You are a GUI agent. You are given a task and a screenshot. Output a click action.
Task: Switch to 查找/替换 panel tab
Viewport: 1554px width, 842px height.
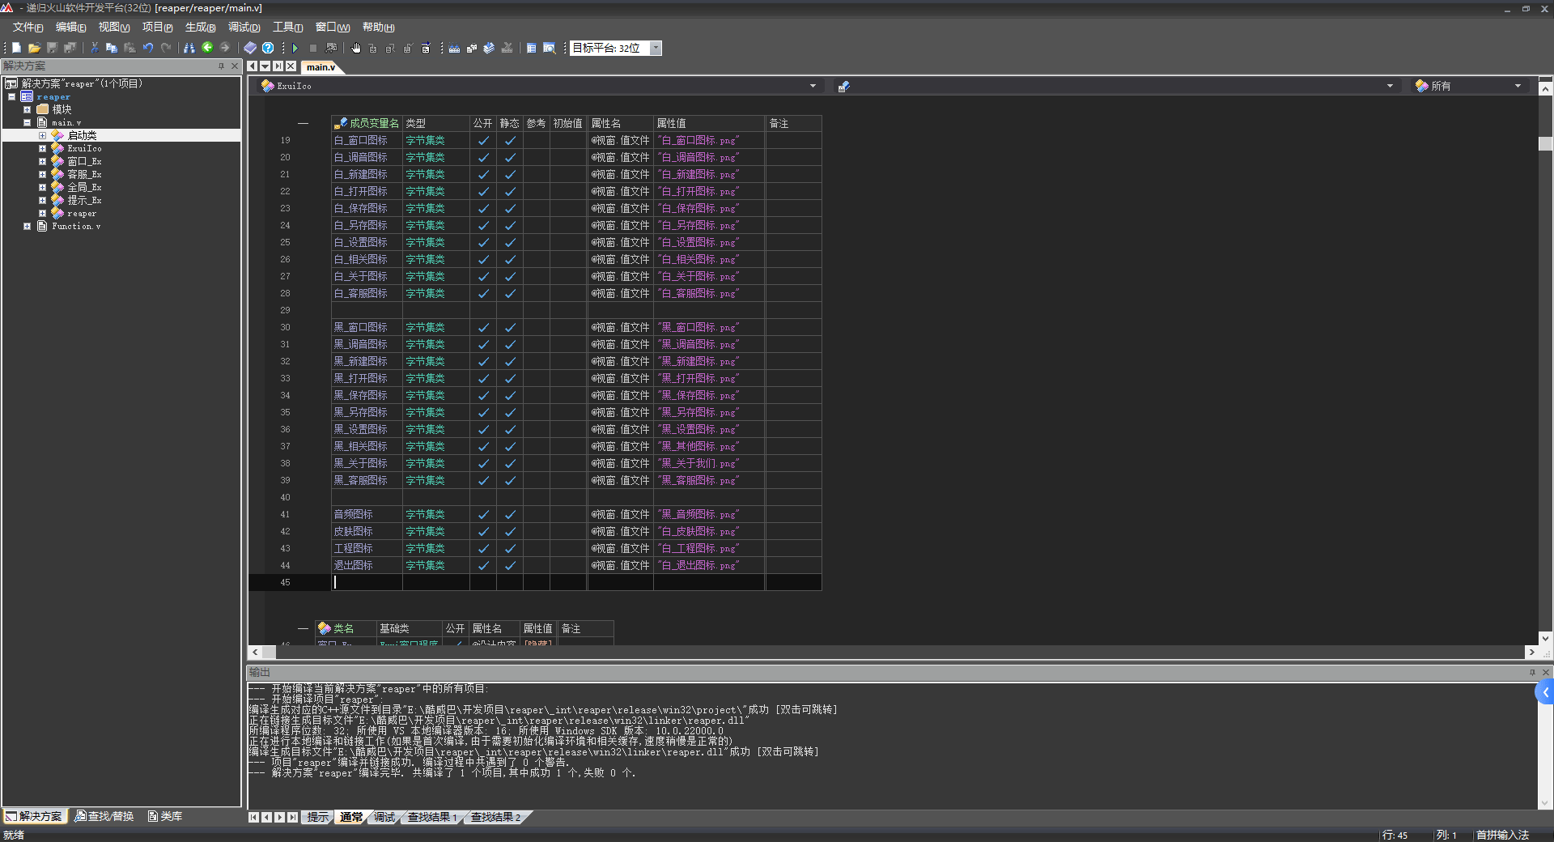[104, 816]
